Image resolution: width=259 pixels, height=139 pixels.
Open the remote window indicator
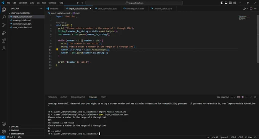click(3, 137)
